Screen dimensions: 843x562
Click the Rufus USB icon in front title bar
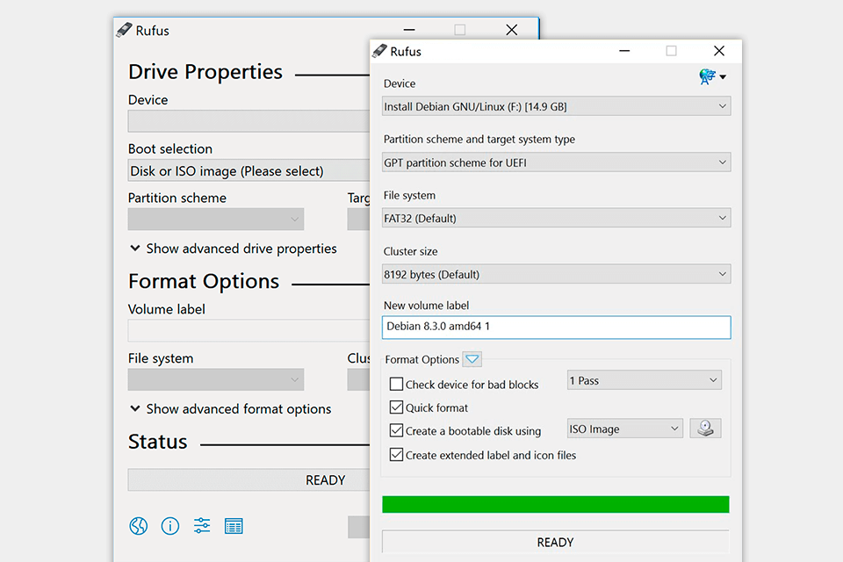379,51
